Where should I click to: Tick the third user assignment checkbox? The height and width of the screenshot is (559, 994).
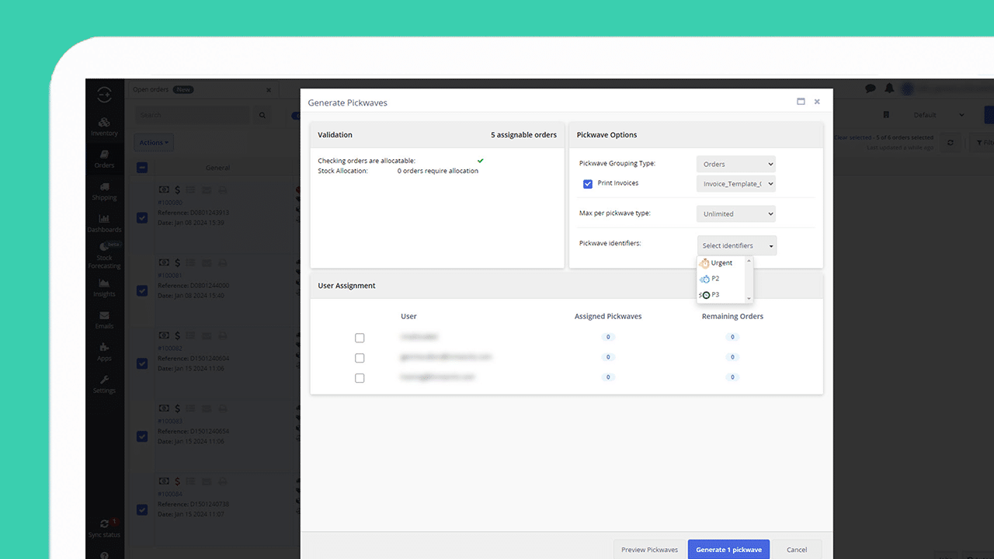(x=360, y=378)
